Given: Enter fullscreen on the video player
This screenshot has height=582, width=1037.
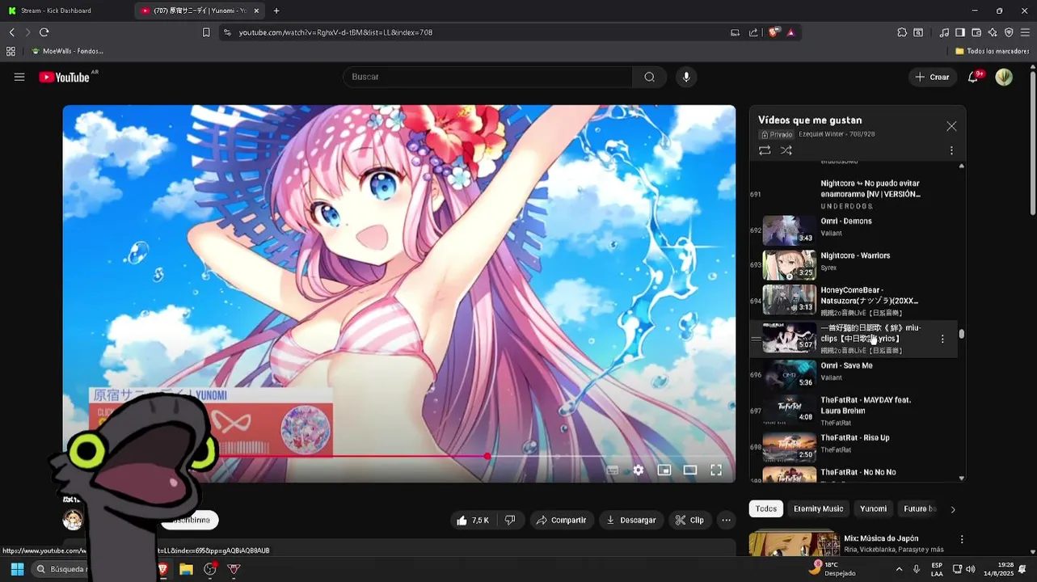Looking at the screenshot, I should click(x=716, y=470).
